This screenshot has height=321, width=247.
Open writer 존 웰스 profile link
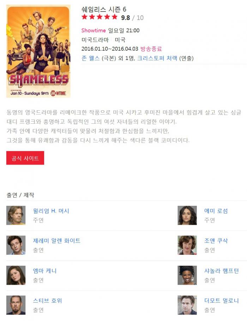click(91, 58)
